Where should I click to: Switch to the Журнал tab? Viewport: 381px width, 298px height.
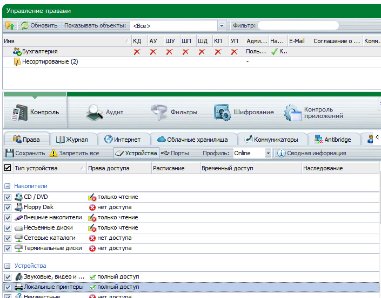(x=71, y=140)
